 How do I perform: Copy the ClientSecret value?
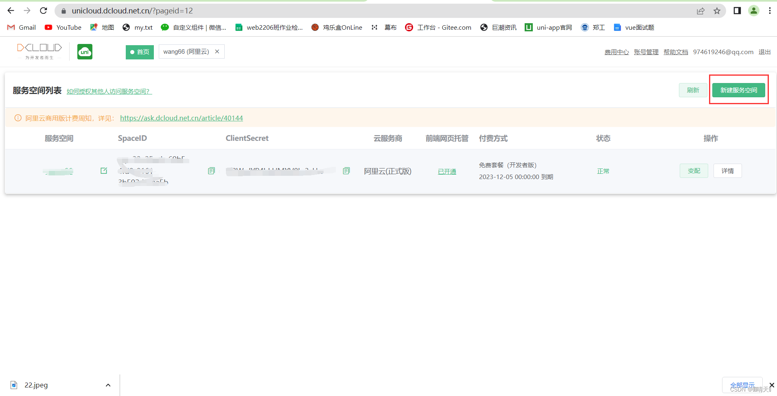point(346,171)
